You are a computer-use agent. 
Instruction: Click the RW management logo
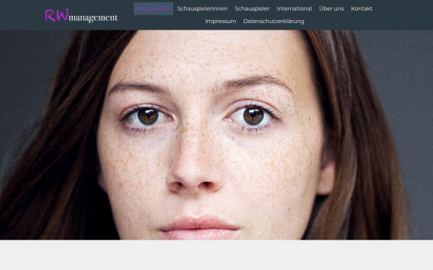(x=81, y=16)
